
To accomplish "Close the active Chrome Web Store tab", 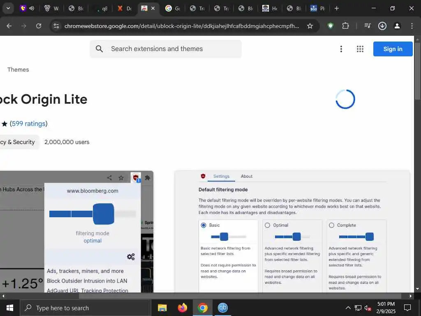I will (153, 8).
